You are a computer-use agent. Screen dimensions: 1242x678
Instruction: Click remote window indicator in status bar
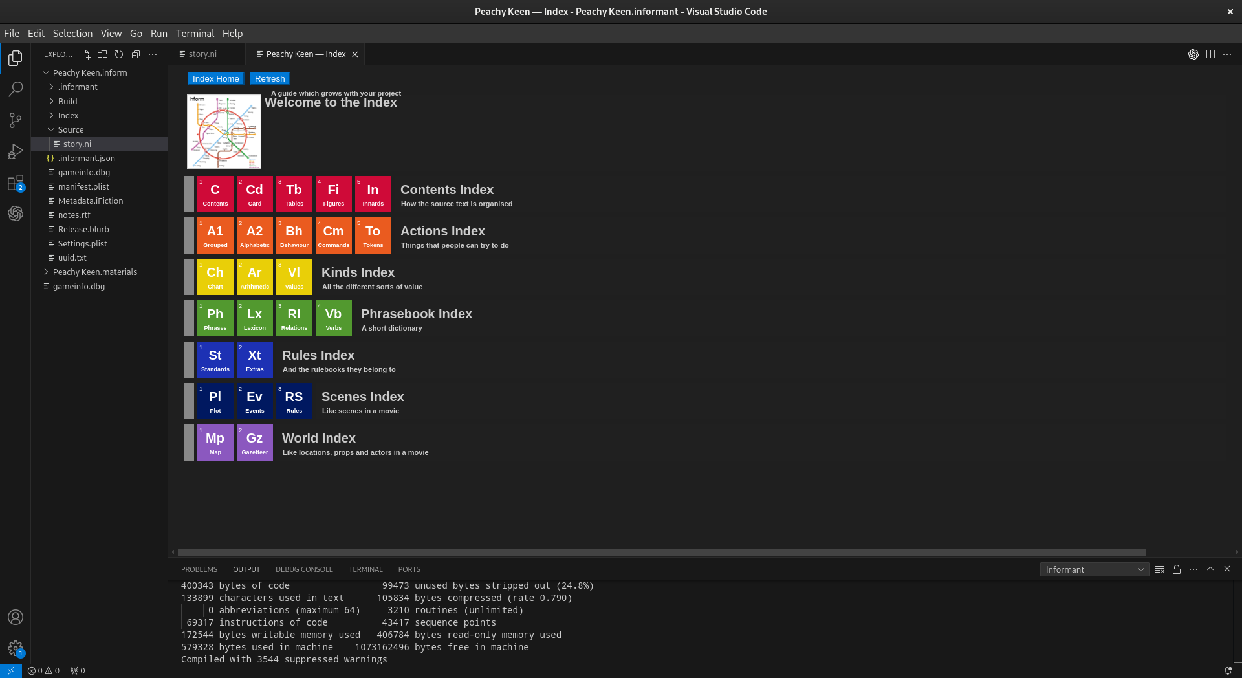pyautogui.click(x=11, y=671)
